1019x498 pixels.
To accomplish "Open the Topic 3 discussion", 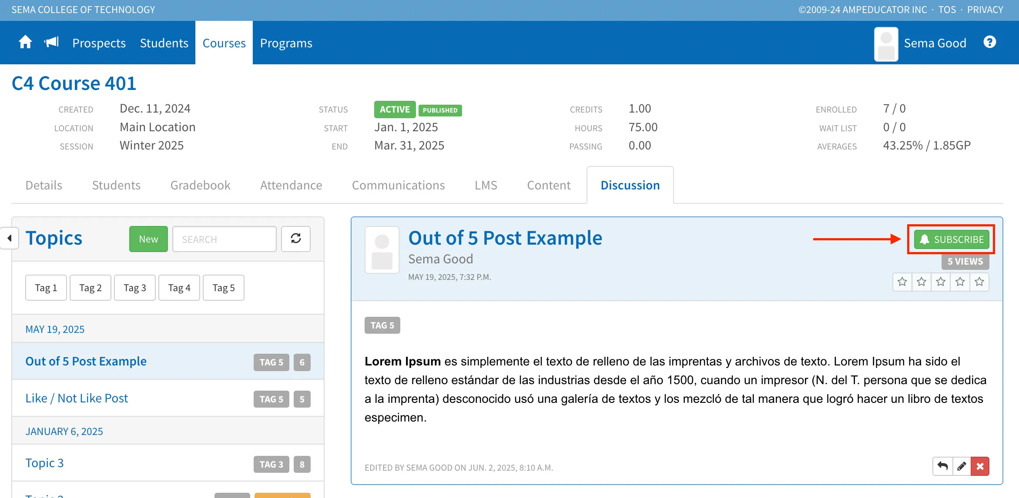I will click(44, 463).
